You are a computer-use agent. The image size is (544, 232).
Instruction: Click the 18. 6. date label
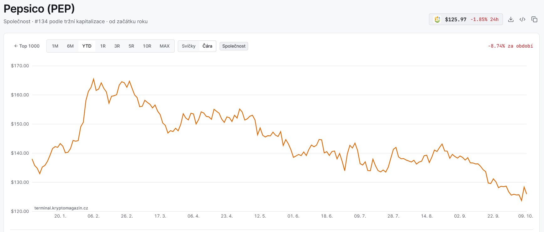[x=327, y=216]
